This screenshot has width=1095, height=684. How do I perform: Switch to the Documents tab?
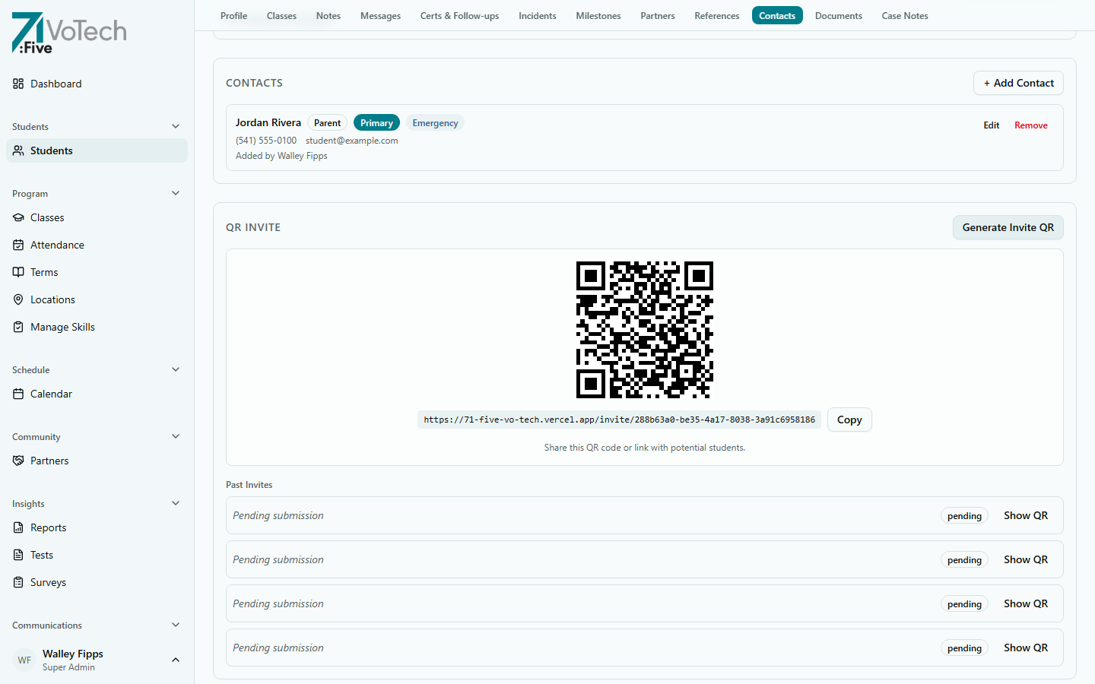coord(838,15)
